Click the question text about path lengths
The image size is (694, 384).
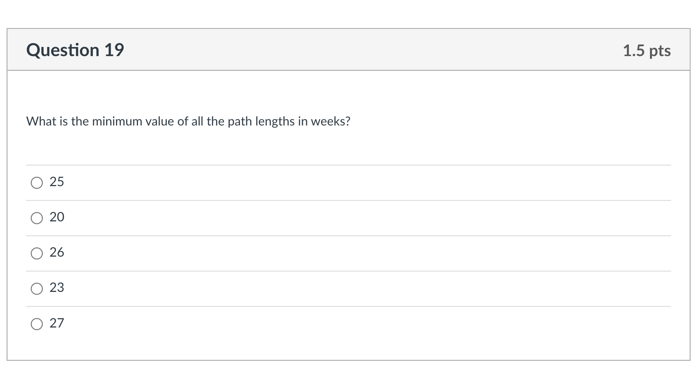188,121
